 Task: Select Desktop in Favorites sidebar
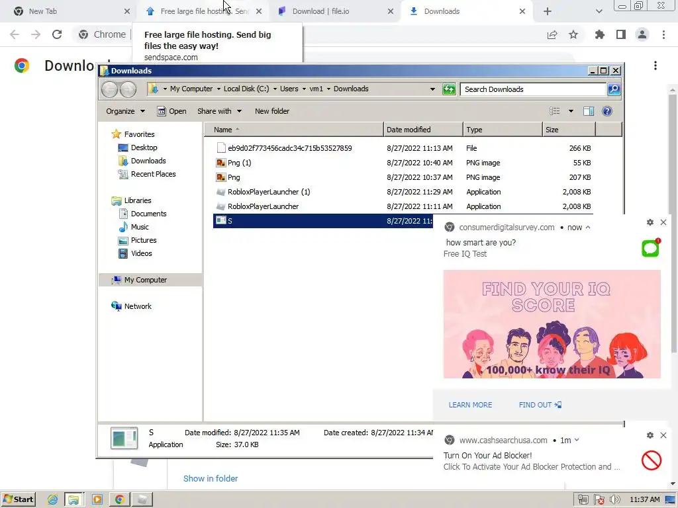(x=144, y=148)
